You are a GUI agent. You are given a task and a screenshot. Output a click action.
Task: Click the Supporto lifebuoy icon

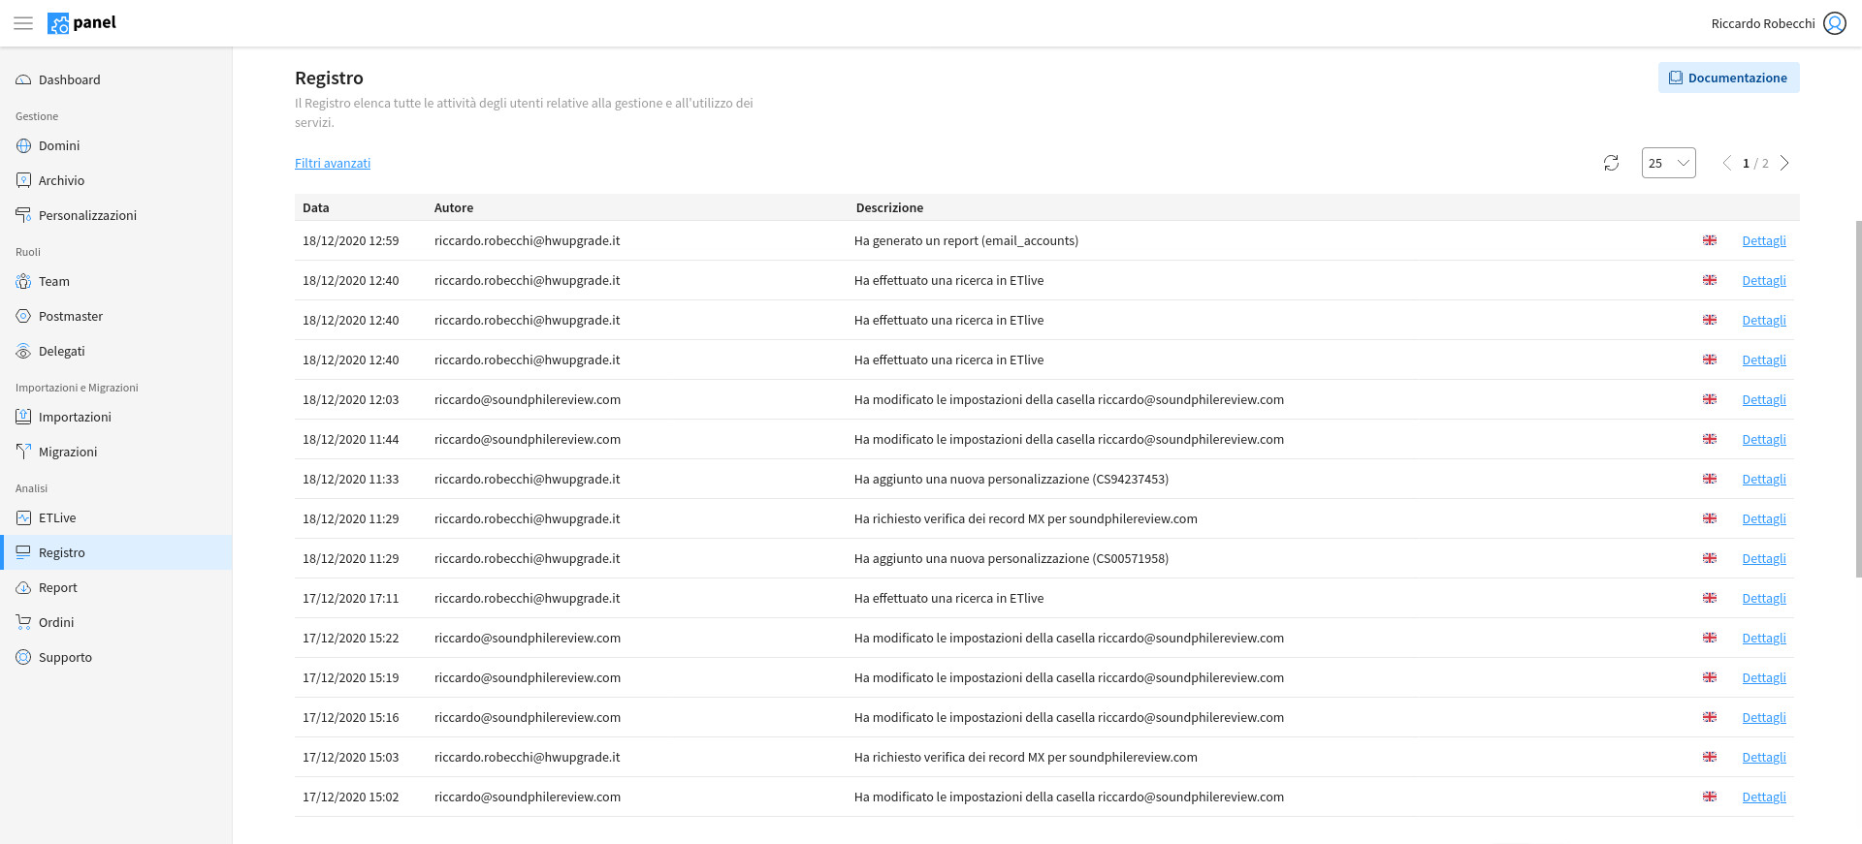pyautogui.click(x=23, y=657)
